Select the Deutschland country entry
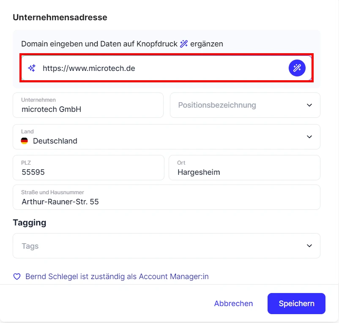 click(x=55, y=141)
